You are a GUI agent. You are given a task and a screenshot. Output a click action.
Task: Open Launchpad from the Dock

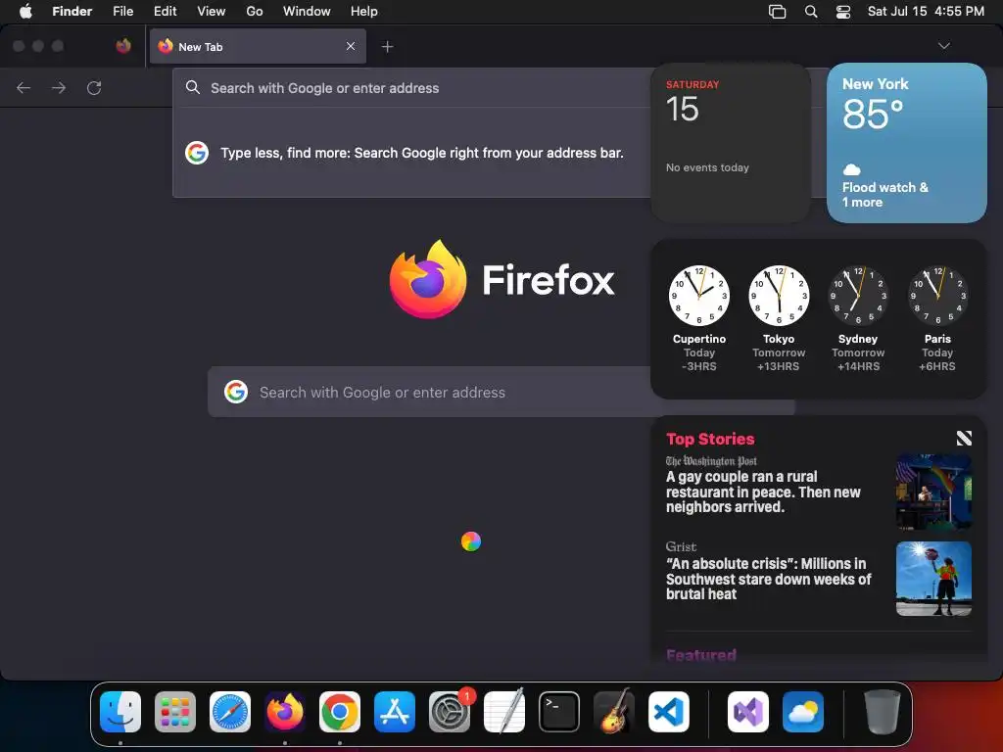pos(174,712)
